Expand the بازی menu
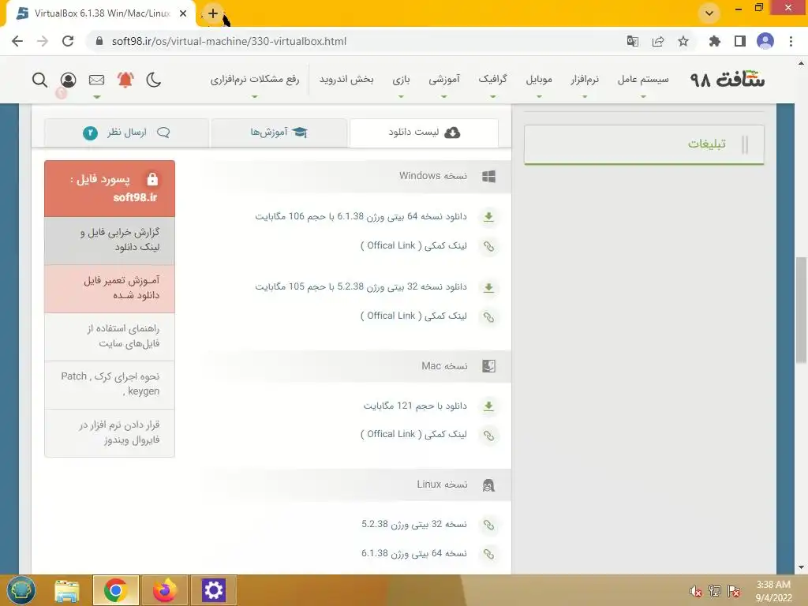Screen dimensions: 808x606 (x=401, y=80)
